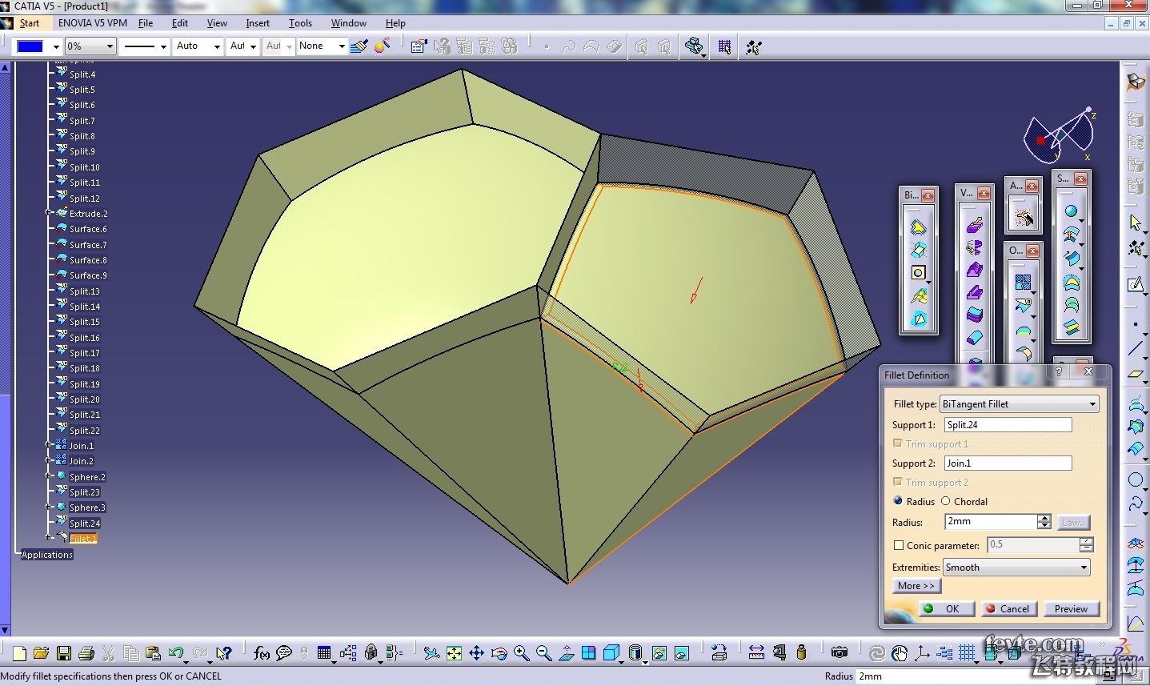
Task: Open the Extremities dropdown
Action: coord(1016,568)
